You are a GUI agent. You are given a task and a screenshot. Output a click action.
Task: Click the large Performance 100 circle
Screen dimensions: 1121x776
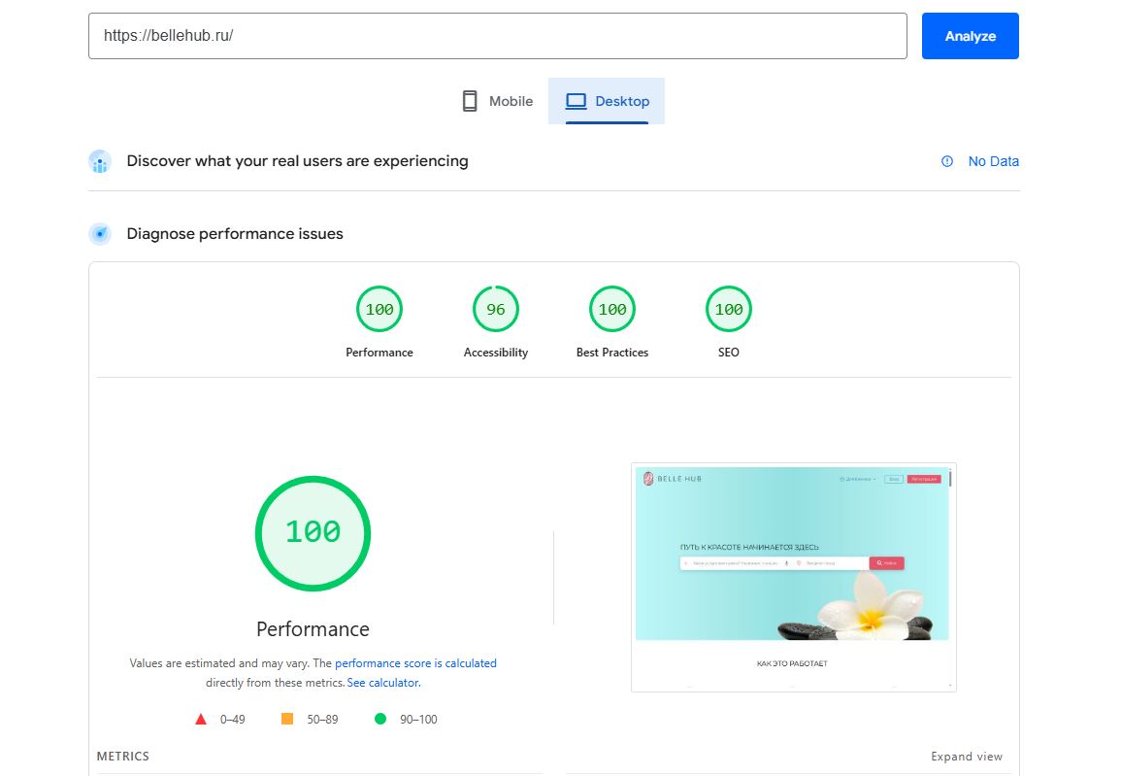click(x=313, y=532)
